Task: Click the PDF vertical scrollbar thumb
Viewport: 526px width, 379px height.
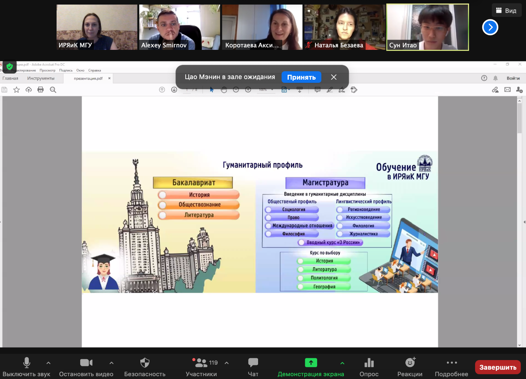Action: tap(520, 118)
